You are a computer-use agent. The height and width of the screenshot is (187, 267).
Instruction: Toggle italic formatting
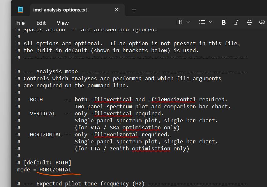pyautogui.click(x=236, y=22)
